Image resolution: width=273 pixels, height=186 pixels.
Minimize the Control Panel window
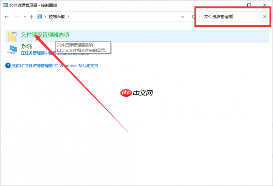[234, 5]
